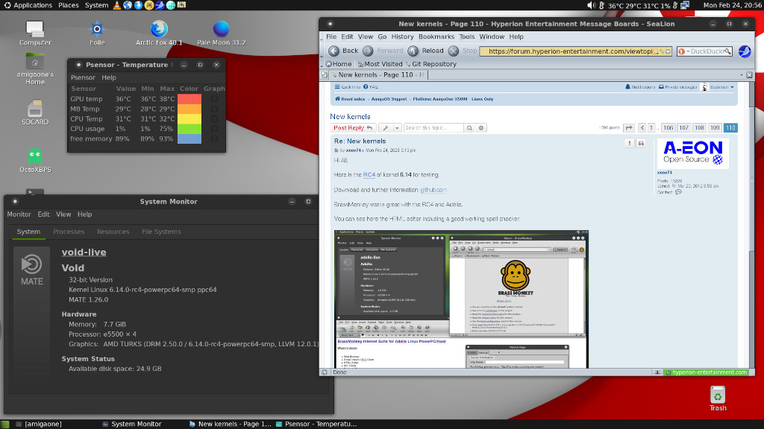Click the blue free memory color swatch

tap(190, 139)
